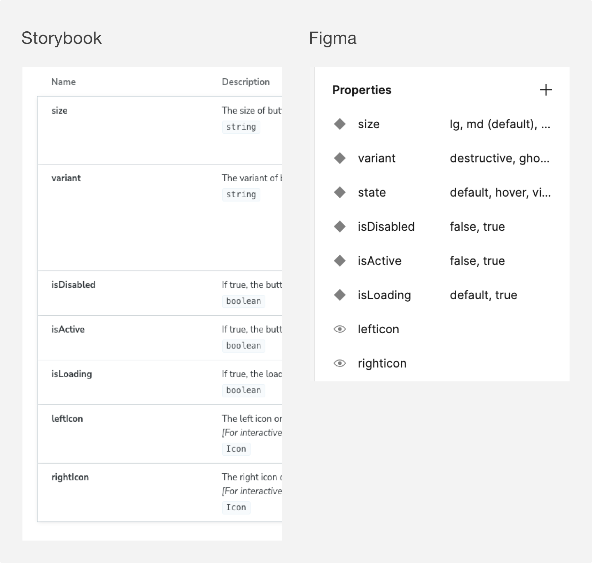
Task: Click the 'The size of but' description text
Action: pyautogui.click(x=252, y=110)
